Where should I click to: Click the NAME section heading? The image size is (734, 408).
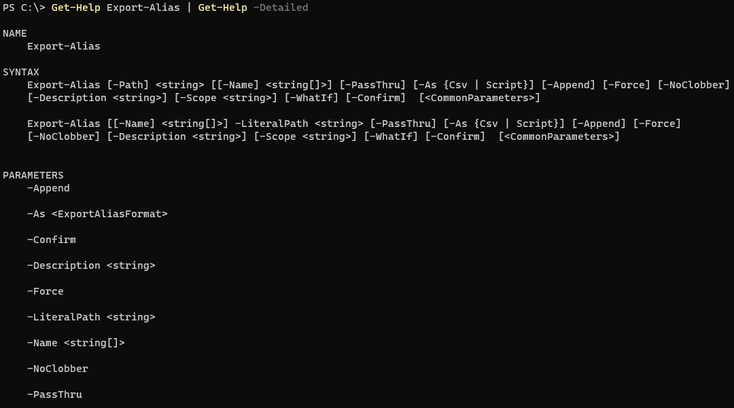coord(15,33)
